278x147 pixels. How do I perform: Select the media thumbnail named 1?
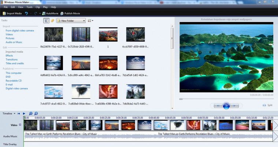click(108, 34)
